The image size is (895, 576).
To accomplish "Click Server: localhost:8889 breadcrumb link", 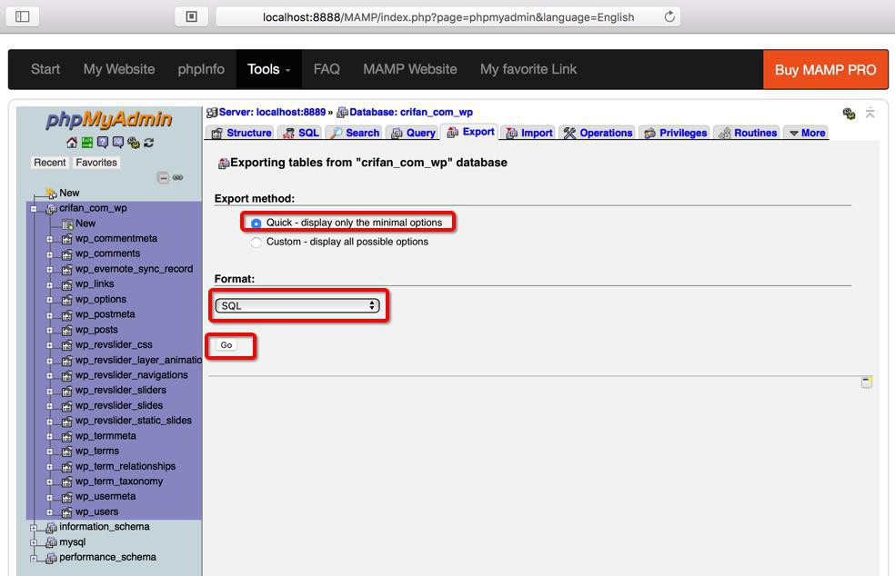I will coord(272,113).
